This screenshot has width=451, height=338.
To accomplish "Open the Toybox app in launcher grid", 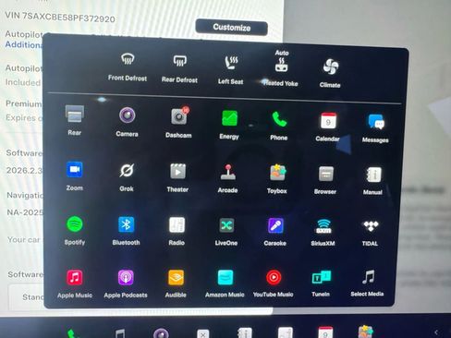I will (x=277, y=179).
